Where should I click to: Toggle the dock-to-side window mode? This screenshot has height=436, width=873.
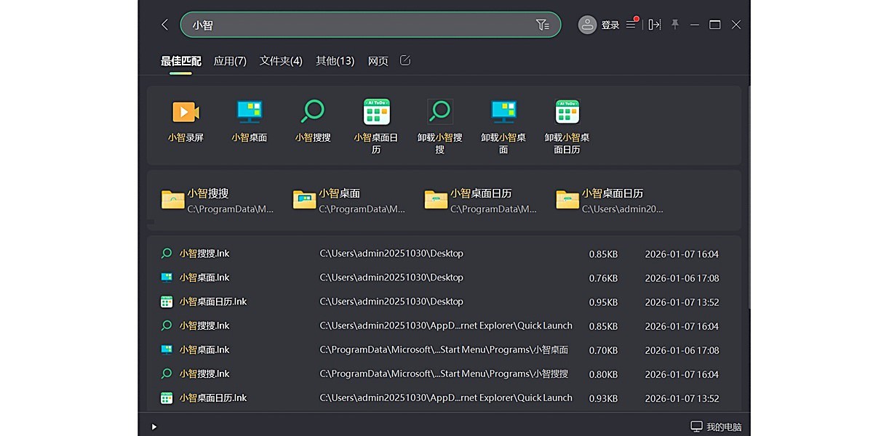tap(653, 24)
